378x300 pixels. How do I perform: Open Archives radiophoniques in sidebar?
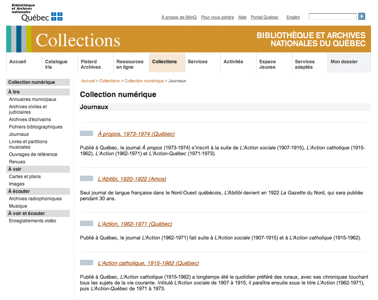click(35, 199)
